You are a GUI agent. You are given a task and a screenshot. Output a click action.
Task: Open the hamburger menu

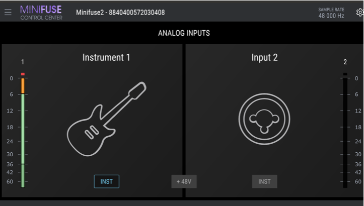point(8,12)
